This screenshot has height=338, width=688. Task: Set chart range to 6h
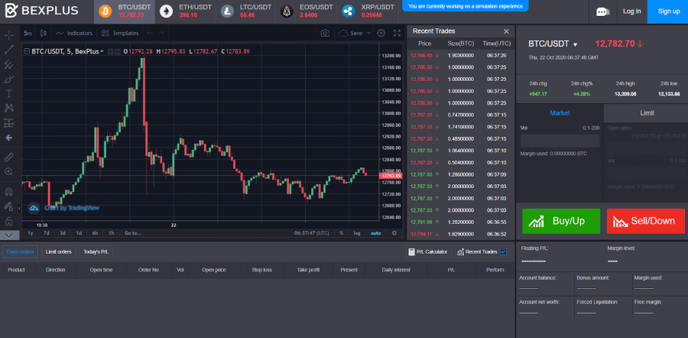96,233
